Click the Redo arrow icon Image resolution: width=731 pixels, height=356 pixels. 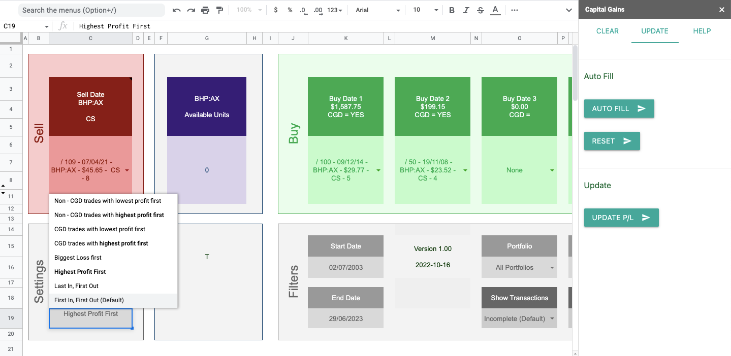pyautogui.click(x=191, y=10)
